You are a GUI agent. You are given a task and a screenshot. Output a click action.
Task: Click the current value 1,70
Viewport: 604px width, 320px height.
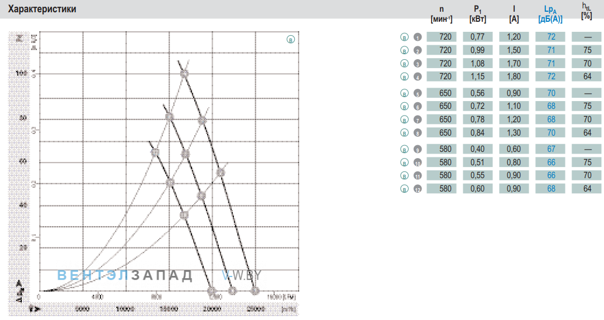coord(514,63)
